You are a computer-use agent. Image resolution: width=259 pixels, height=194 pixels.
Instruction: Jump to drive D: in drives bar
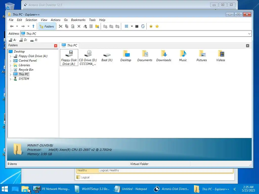coord(23,40)
